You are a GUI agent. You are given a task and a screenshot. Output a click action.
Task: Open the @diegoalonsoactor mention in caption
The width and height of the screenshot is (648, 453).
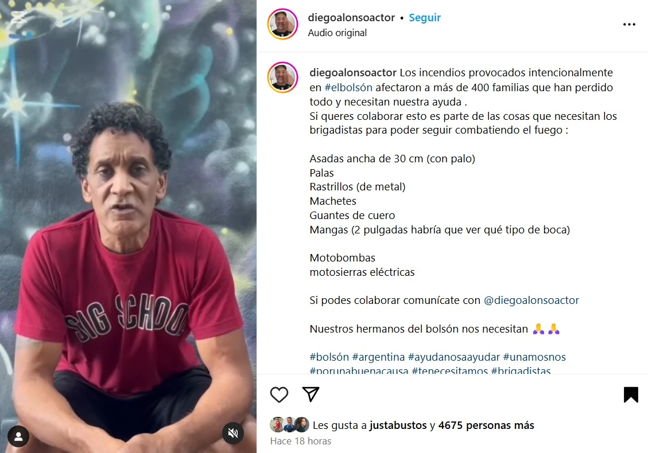pyautogui.click(x=531, y=300)
